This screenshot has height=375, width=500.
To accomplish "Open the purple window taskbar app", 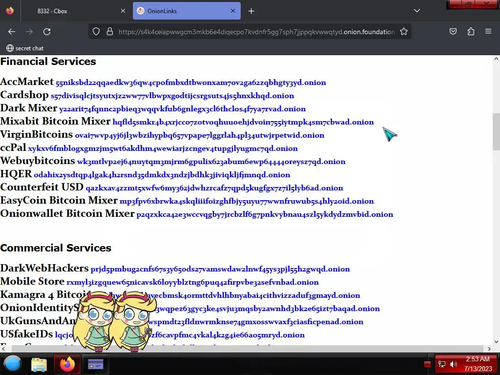I will click(96, 364).
